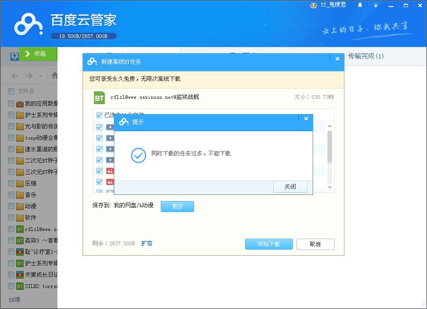Click the 关闭 button in prompt
The image size is (427, 309).
pyautogui.click(x=290, y=187)
